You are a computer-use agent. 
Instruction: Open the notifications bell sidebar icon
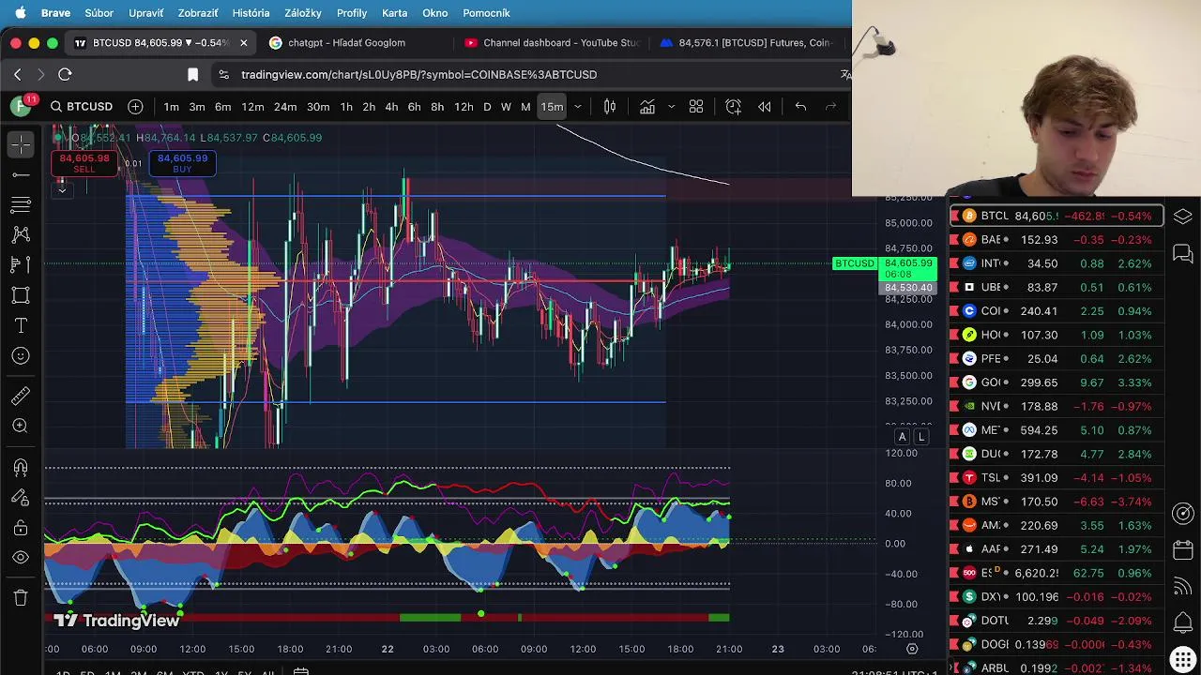coord(1183,622)
